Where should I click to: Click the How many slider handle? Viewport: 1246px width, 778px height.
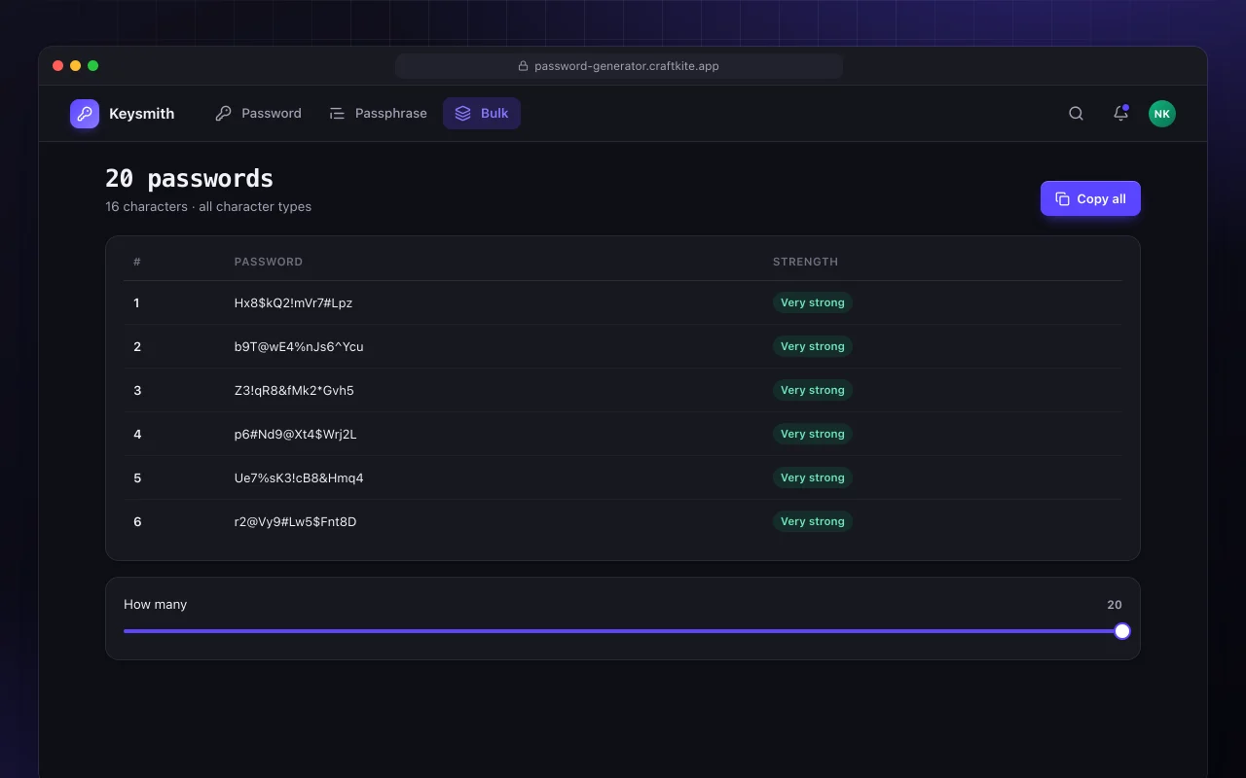1122,631
